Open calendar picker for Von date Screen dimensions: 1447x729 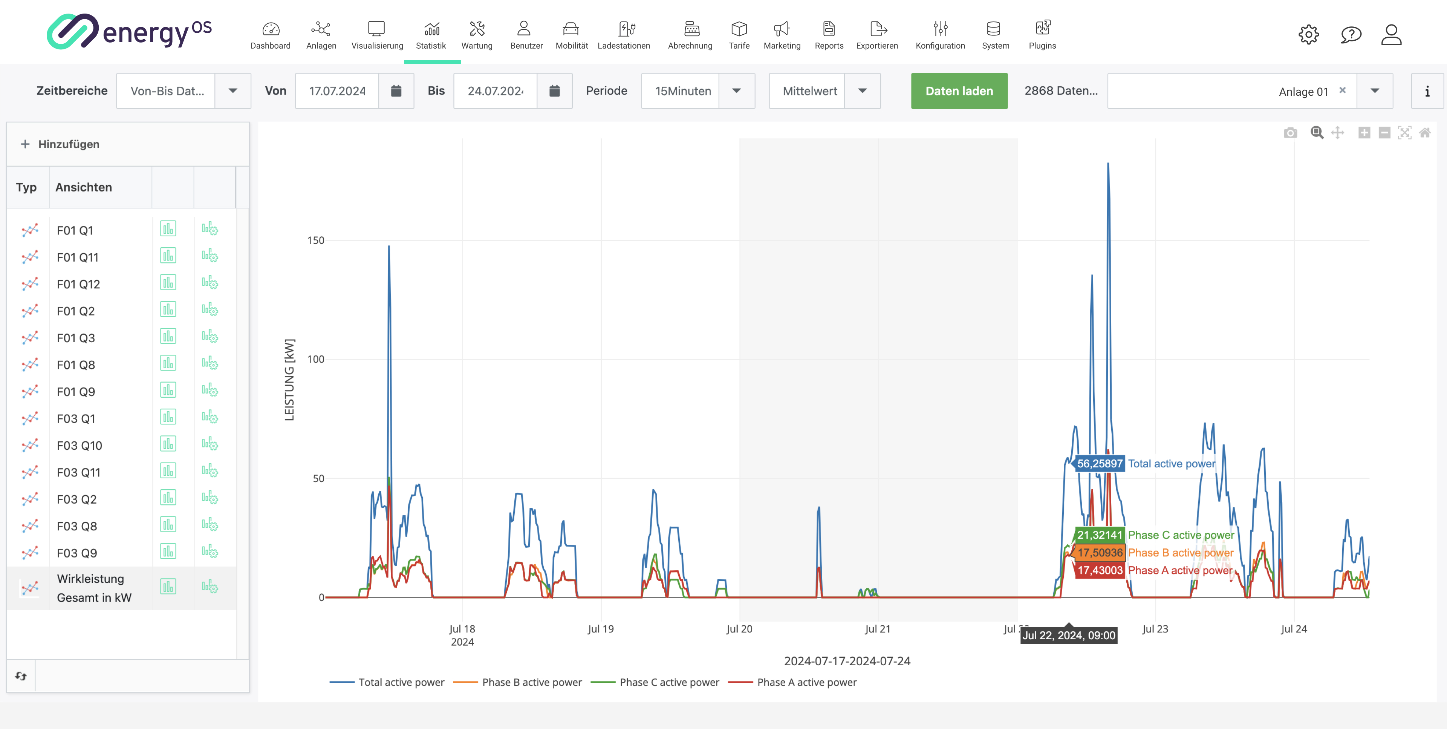(x=396, y=91)
